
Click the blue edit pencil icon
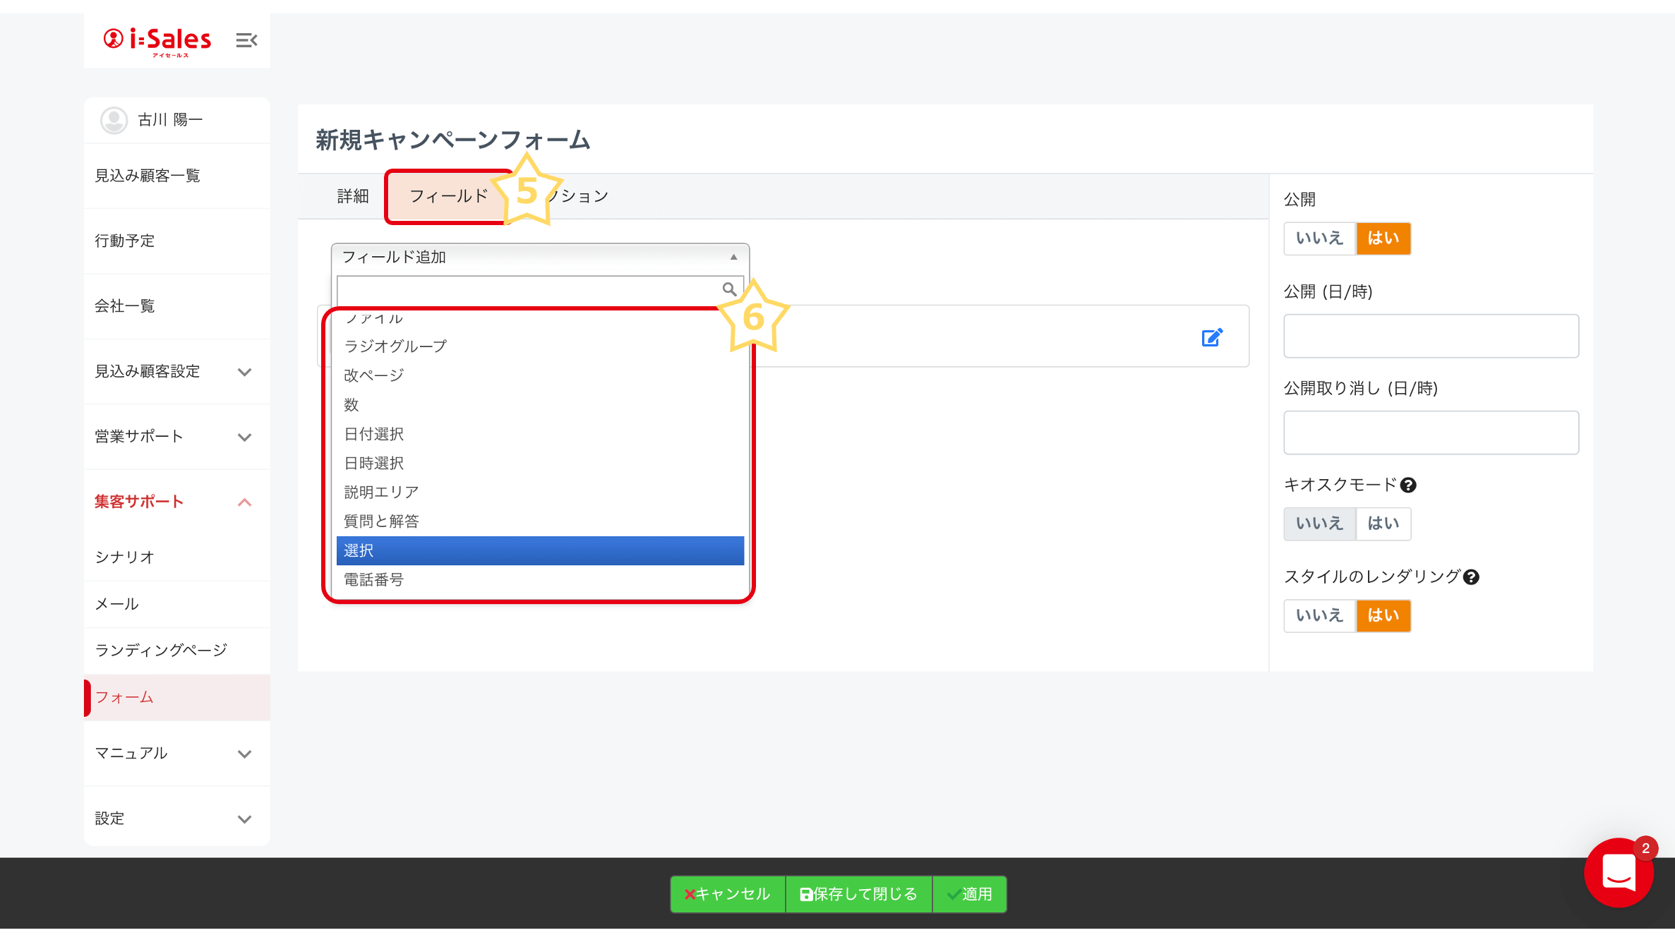(x=1211, y=338)
